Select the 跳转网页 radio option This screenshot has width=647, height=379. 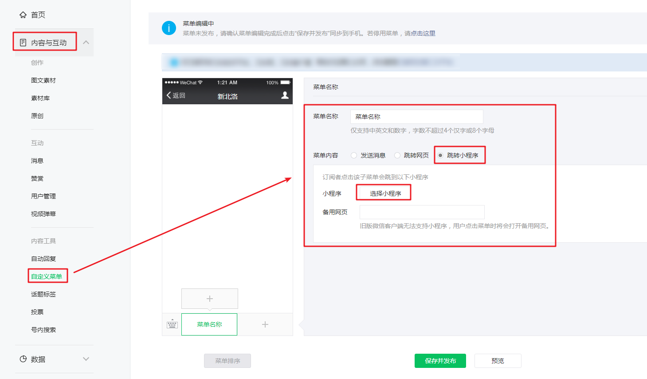point(397,155)
